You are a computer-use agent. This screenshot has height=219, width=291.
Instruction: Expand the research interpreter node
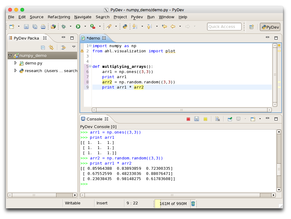(x=15, y=71)
